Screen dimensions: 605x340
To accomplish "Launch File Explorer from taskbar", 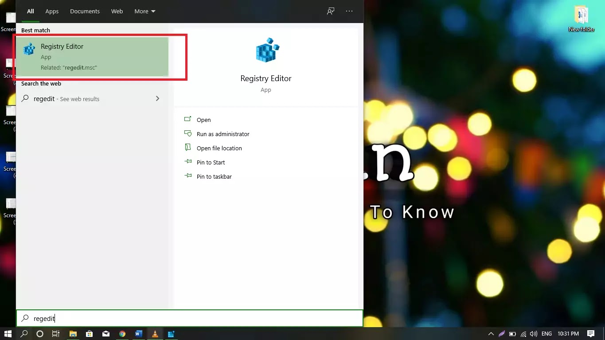I will [73, 334].
